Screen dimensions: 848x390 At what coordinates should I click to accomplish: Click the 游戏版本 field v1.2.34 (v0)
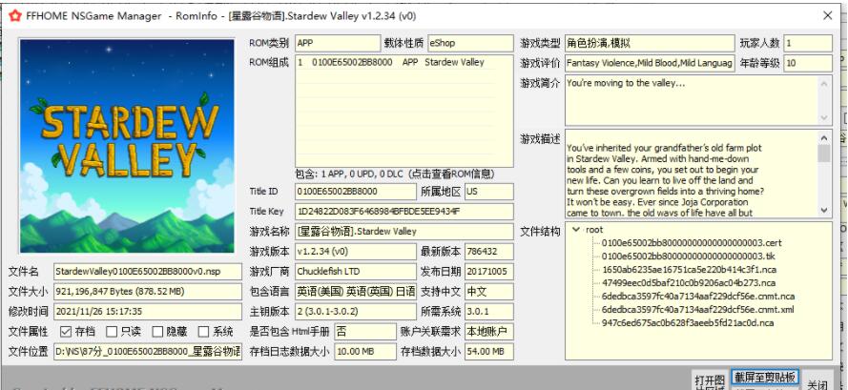356,252
